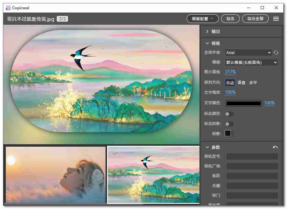Open the 全局字体 Arial dropdown
This screenshot has height=209, width=287.
(248, 53)
